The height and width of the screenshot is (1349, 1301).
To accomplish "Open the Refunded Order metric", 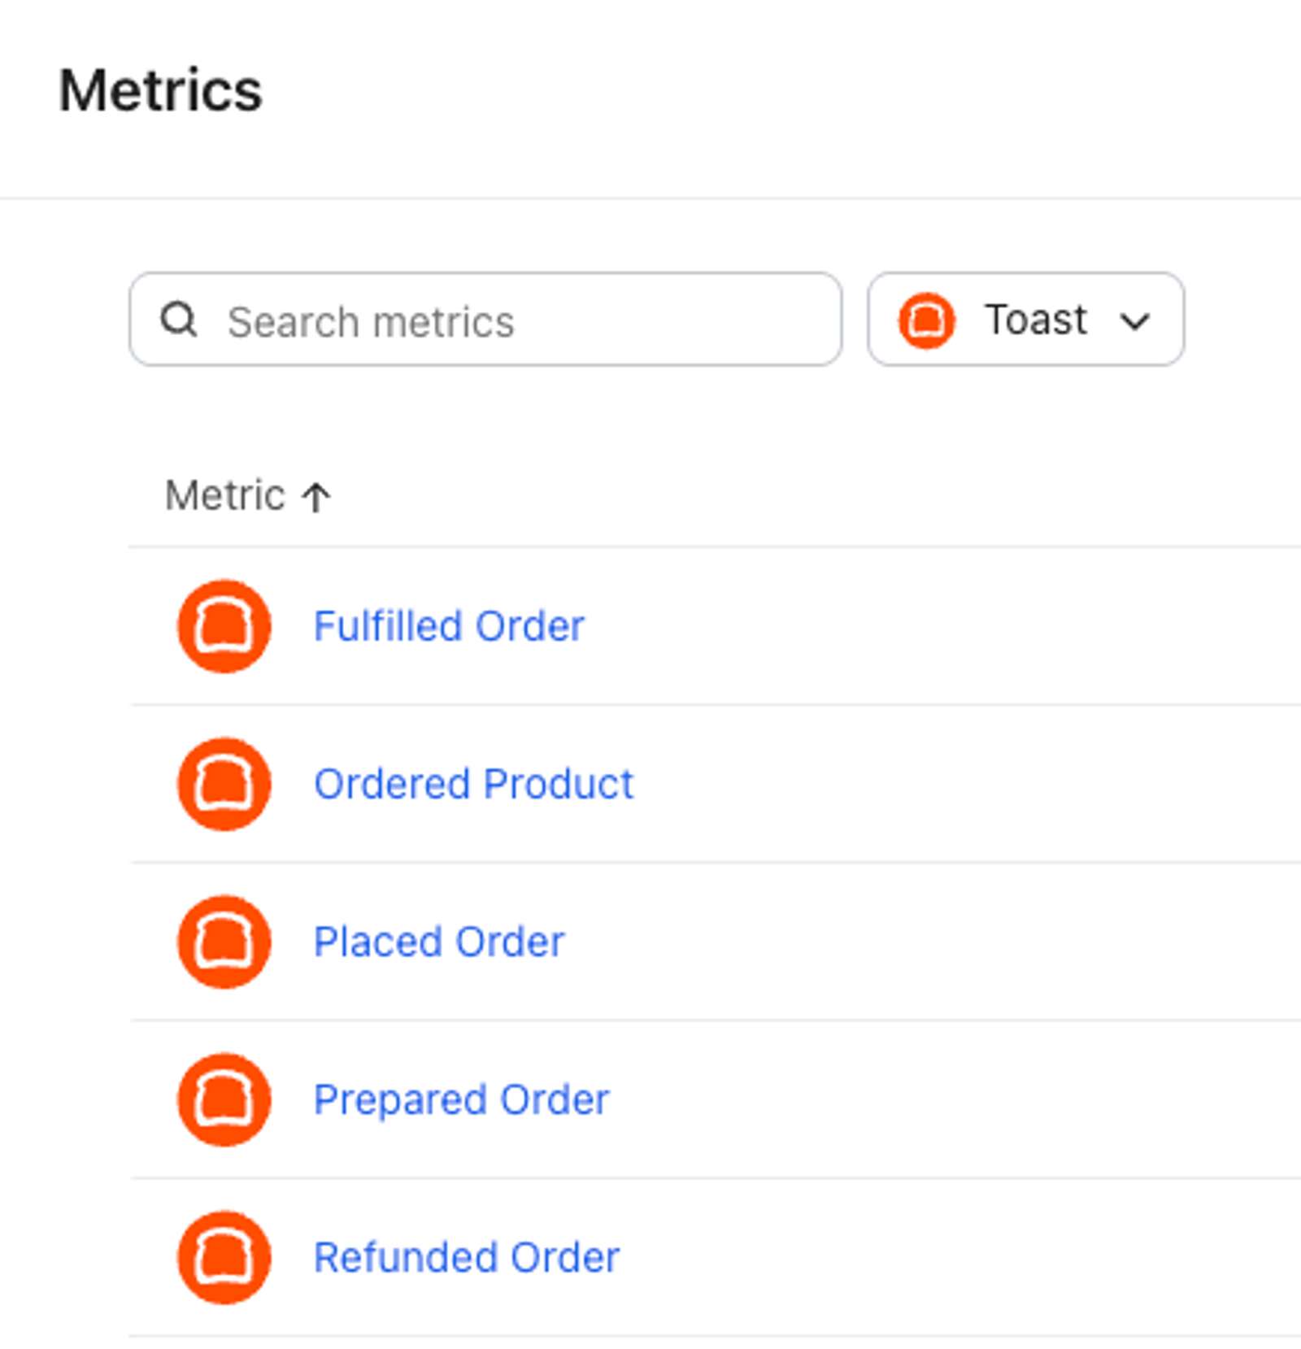I will pos(467,1257).
